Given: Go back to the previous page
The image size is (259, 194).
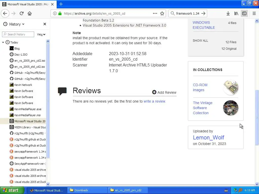Looking at the screenshot, I should pyautogui.click(x=5, y=14).
